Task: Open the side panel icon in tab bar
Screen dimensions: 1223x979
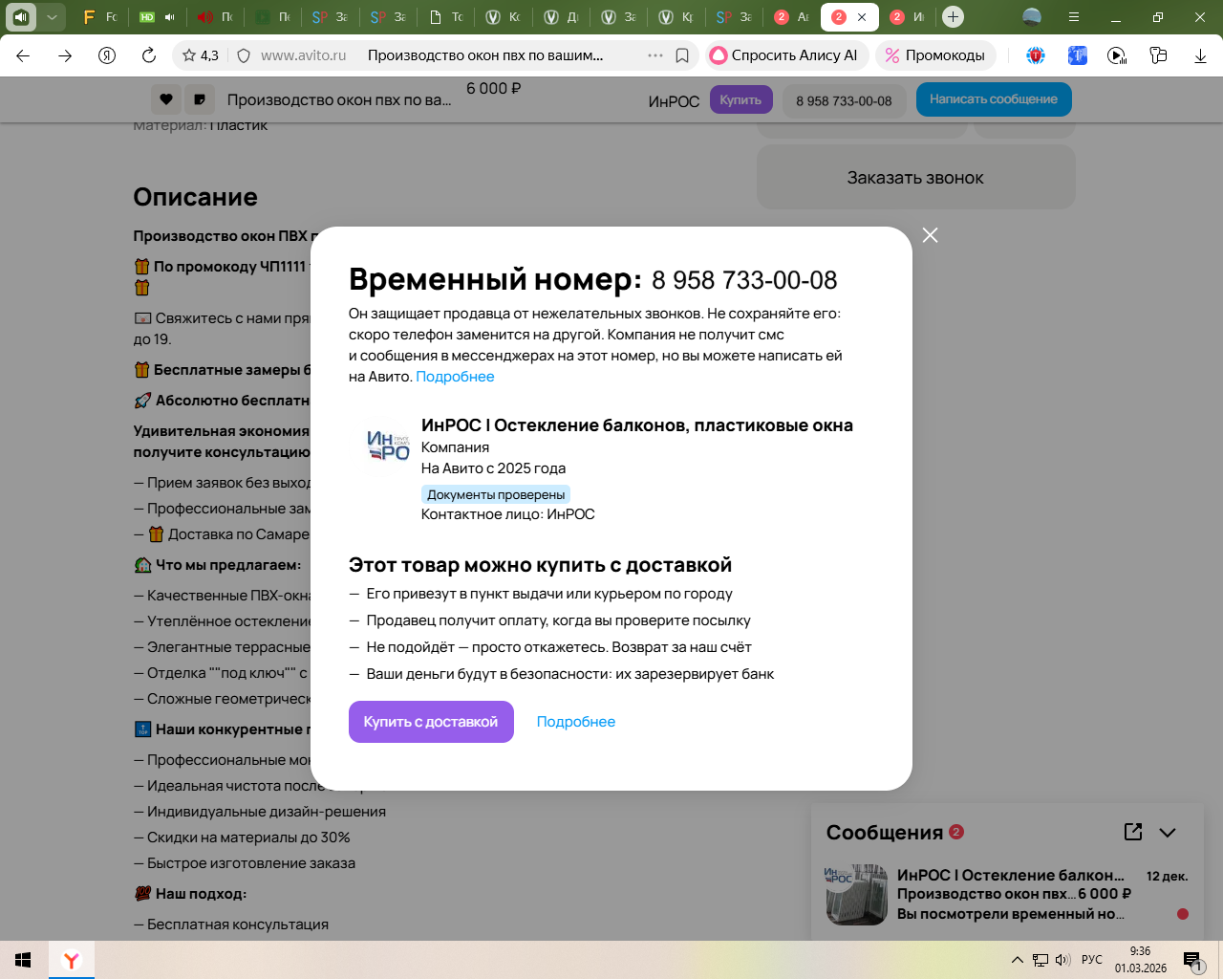Action: coord(21,17)
